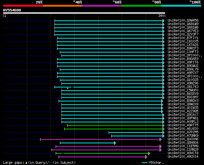Click the UniRef100_B9GKE9 text
Image resolution: width=204 pixels, height=165 pixels.
[183, 59]
